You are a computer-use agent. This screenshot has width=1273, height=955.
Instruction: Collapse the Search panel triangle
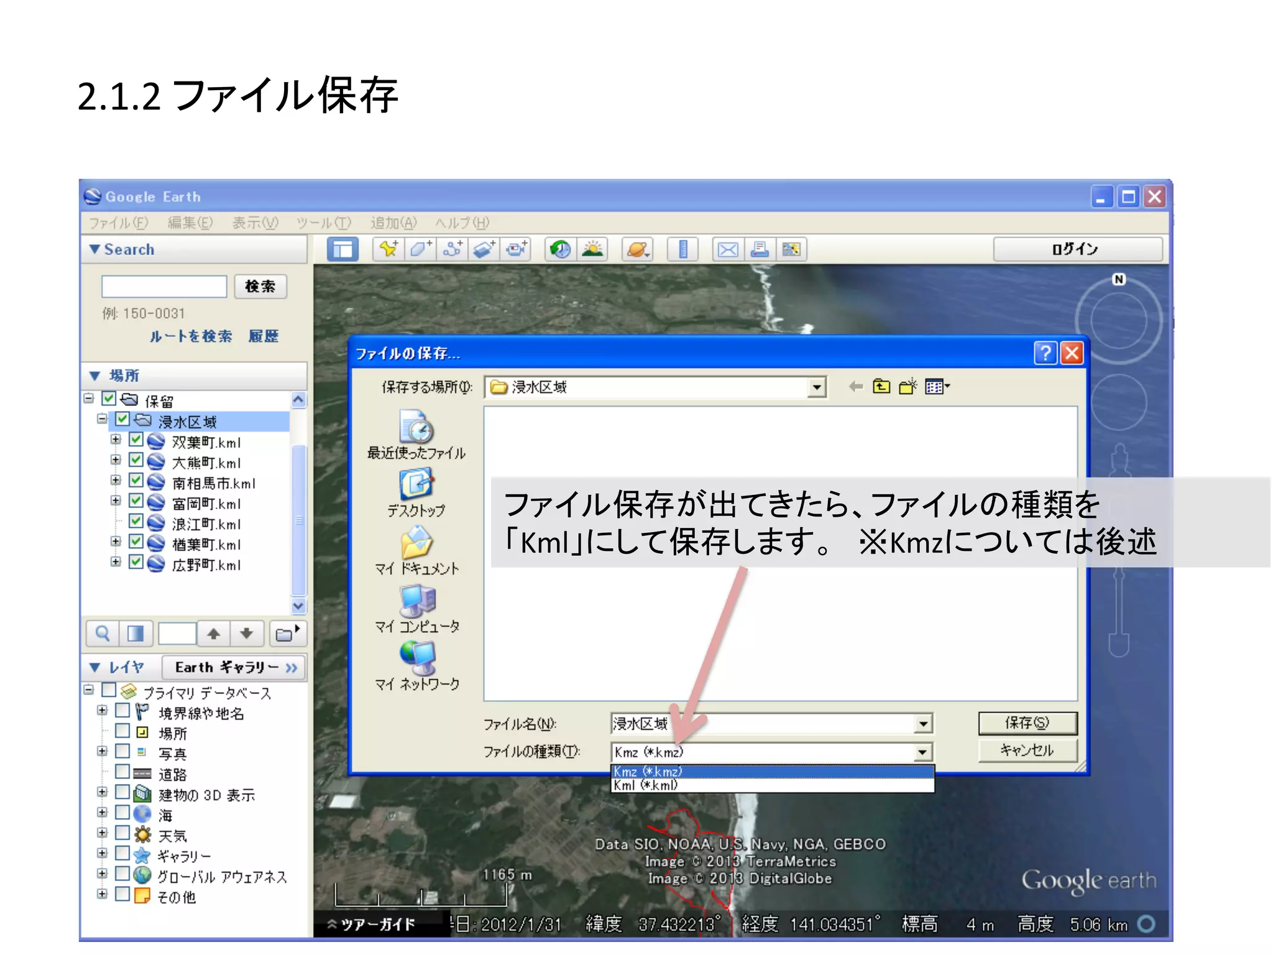[94, 249]
